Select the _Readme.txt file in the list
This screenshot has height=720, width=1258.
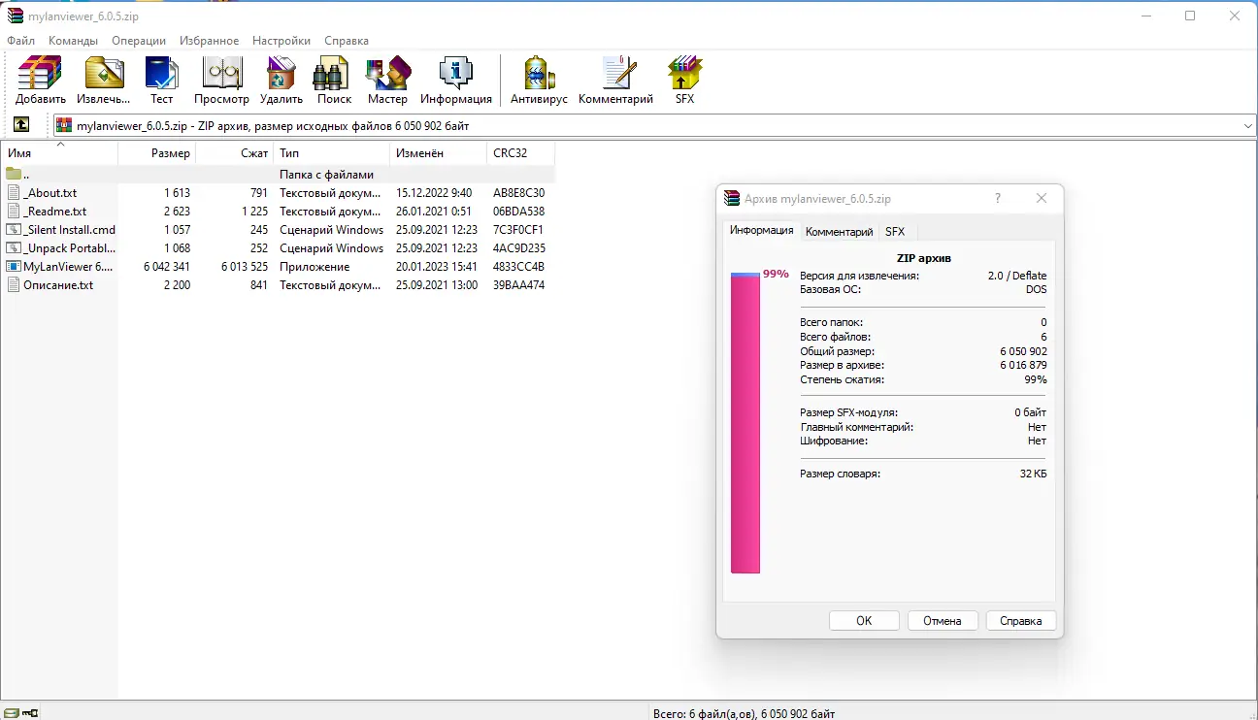click(52, 211)
